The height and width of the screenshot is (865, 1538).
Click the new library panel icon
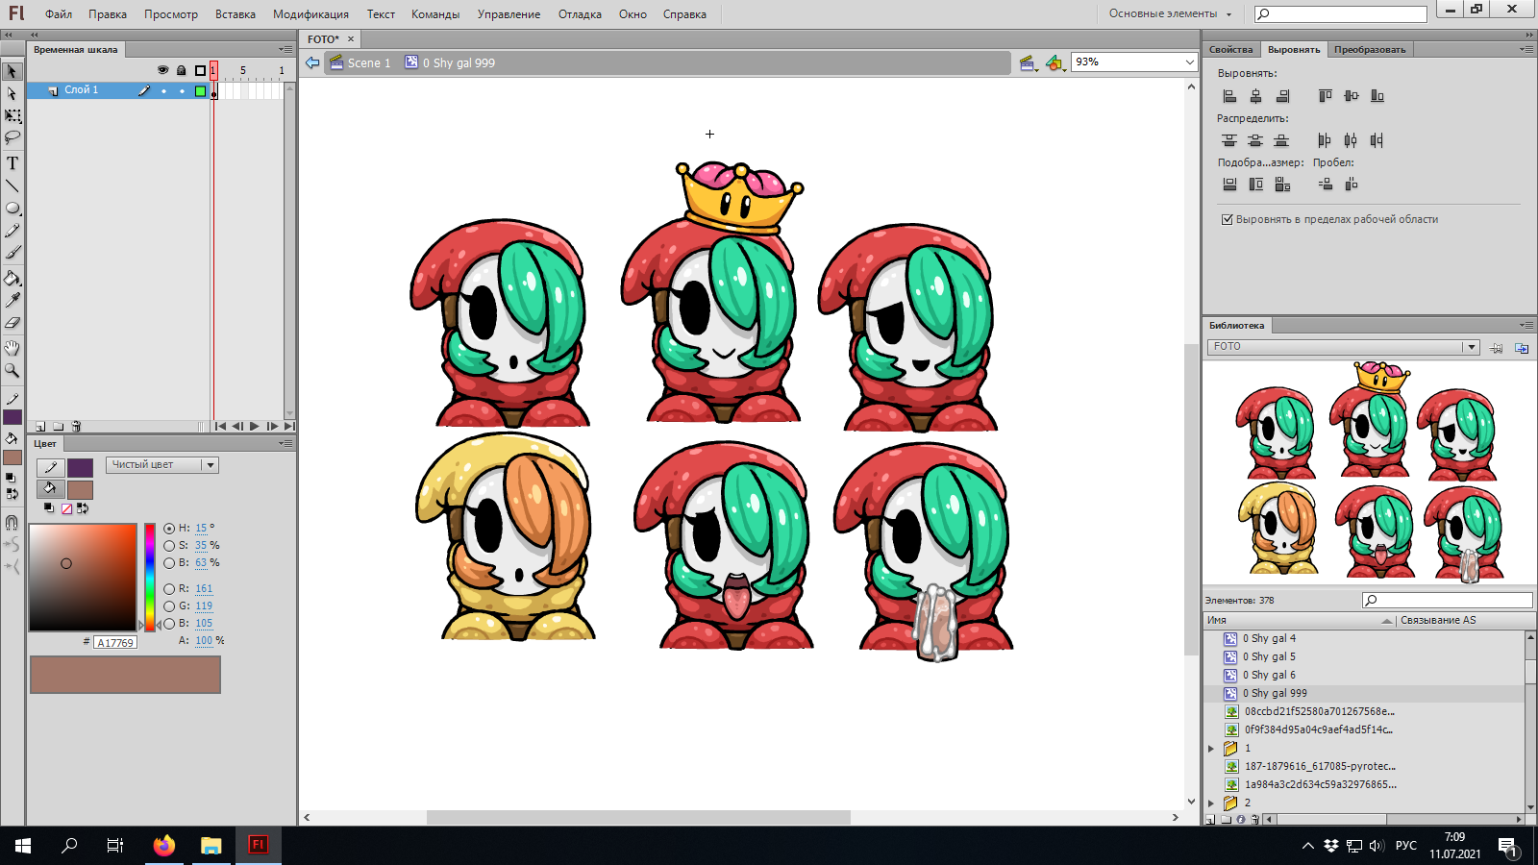click(x=1522, y=348)
